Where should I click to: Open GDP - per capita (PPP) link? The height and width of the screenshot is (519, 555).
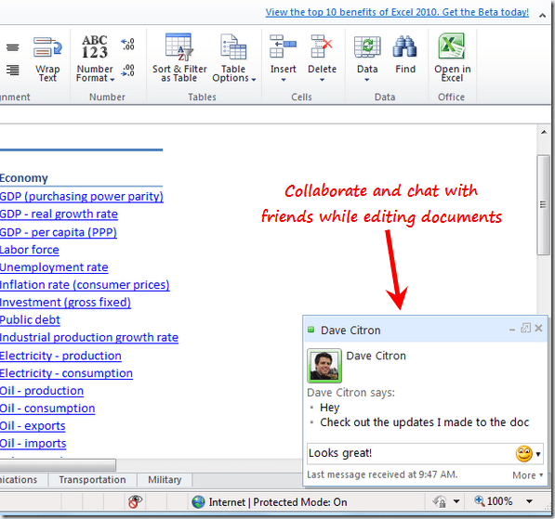[59, 232]
